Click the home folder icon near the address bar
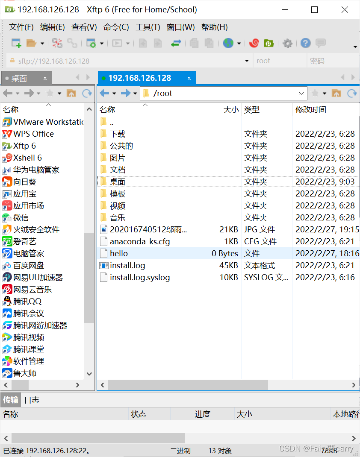 point(336,93)
